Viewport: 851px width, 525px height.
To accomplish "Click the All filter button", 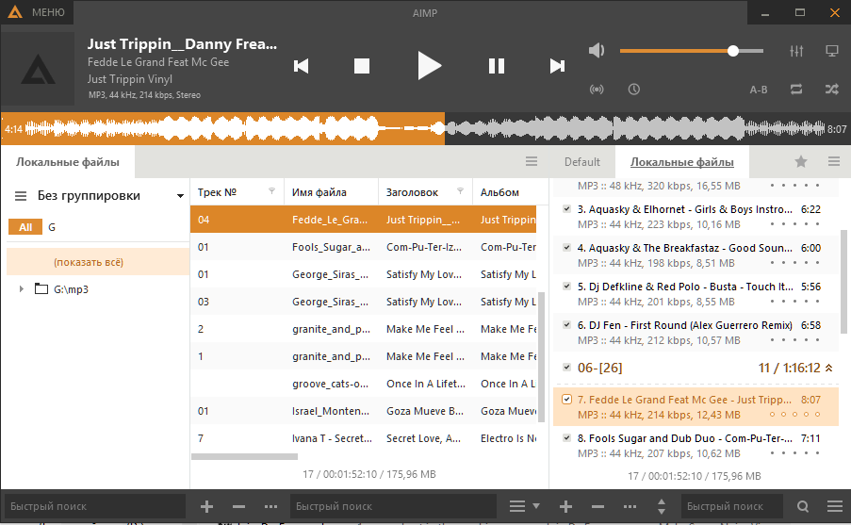I will pyautogui.click(x=25, y=227).
